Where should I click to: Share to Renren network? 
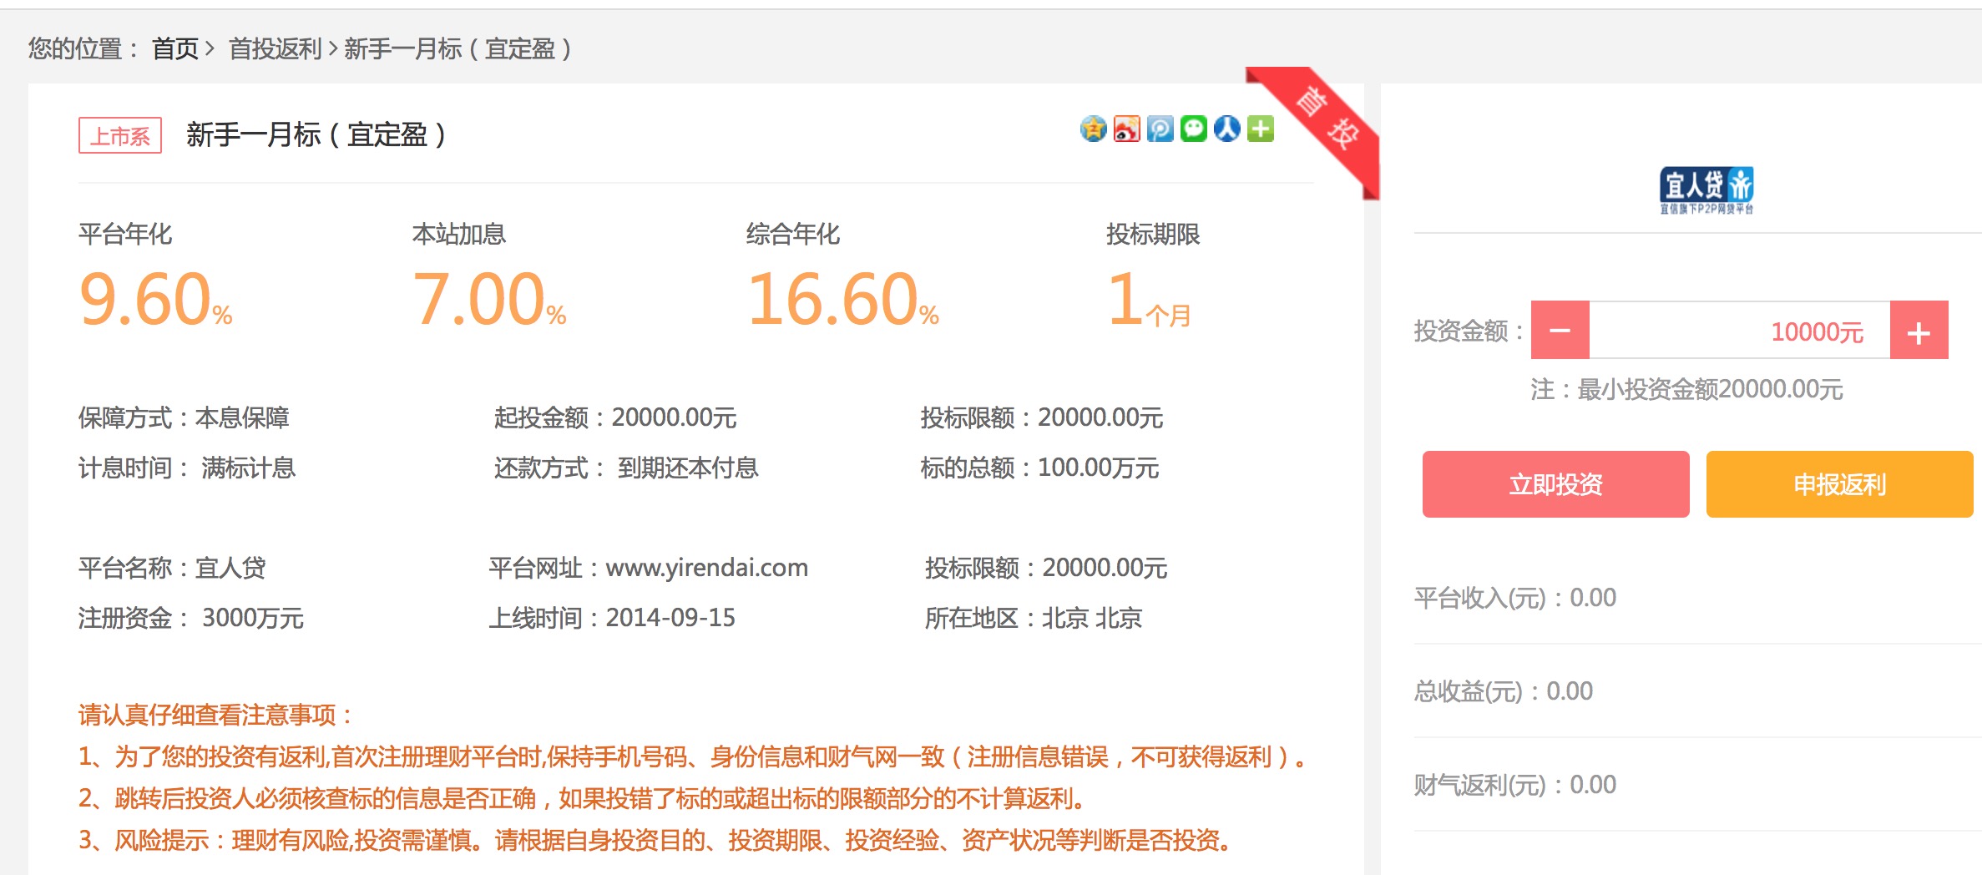1226,129
